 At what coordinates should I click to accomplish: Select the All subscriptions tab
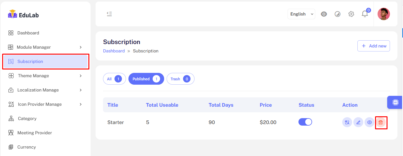tap(114, 79)
